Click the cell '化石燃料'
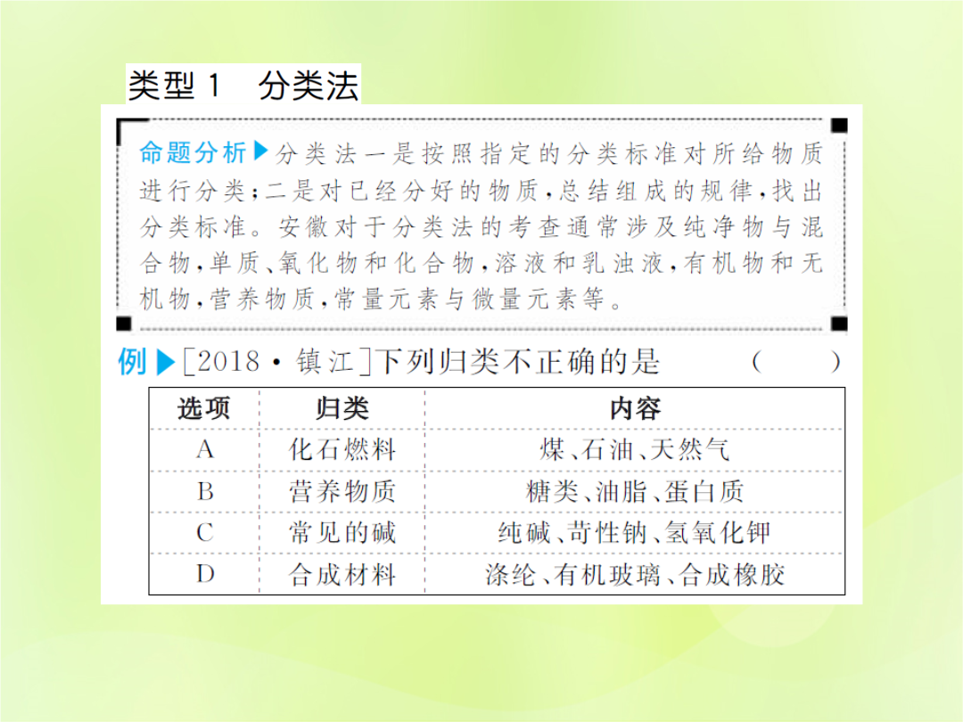963x722 pixels. coord(342,450)
